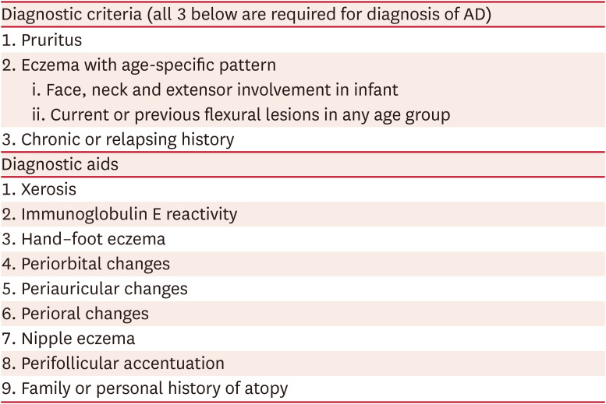
Task: Select Family or personal history of atopy
Action: pos(144,388)
